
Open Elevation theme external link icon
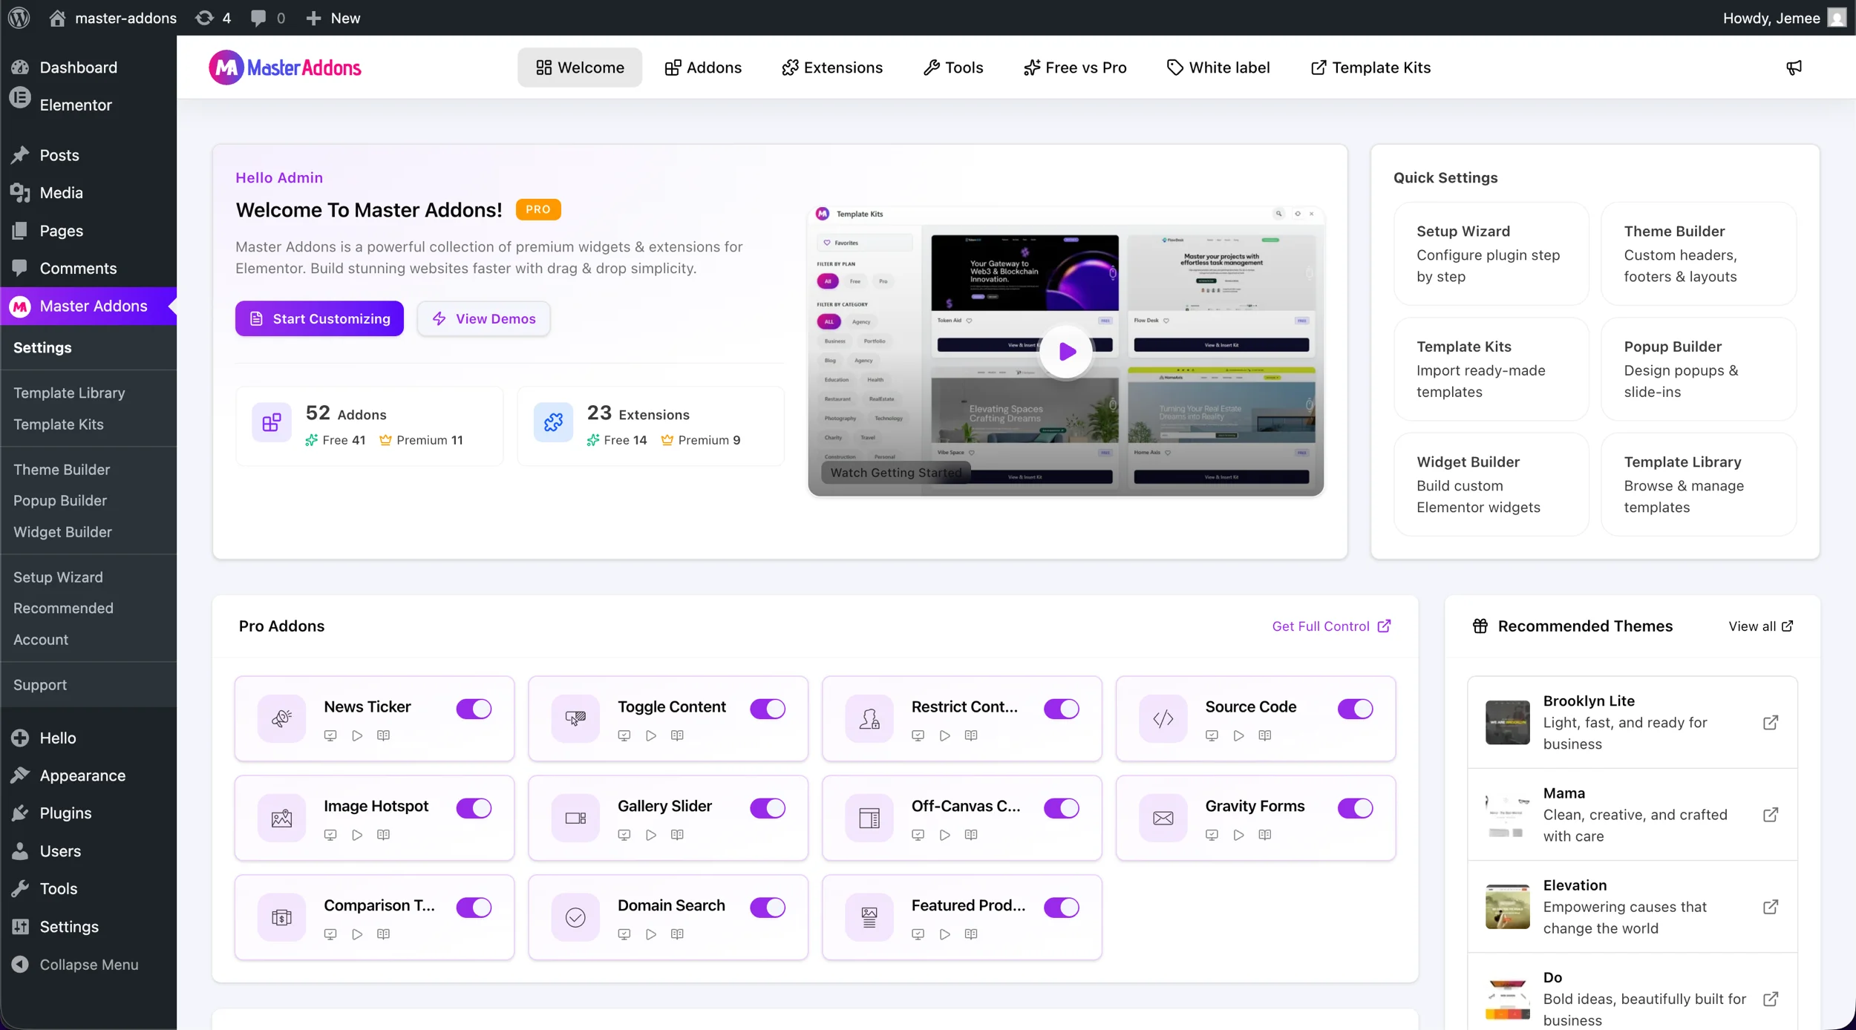click(x=1771, y=907)
